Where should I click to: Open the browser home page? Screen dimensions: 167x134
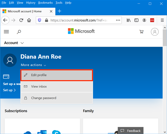29,20
